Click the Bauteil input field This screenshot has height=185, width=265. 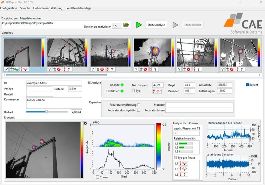pos(39,94)
